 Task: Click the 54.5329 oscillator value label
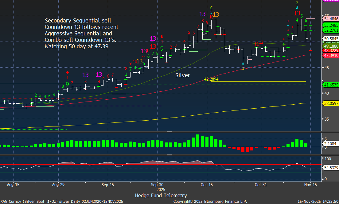(x=330, y=168)
